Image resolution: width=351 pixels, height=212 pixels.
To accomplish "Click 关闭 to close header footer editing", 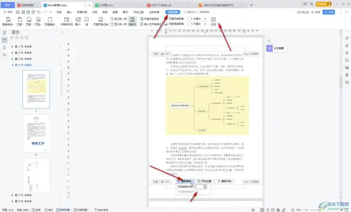I will [213, 21].
